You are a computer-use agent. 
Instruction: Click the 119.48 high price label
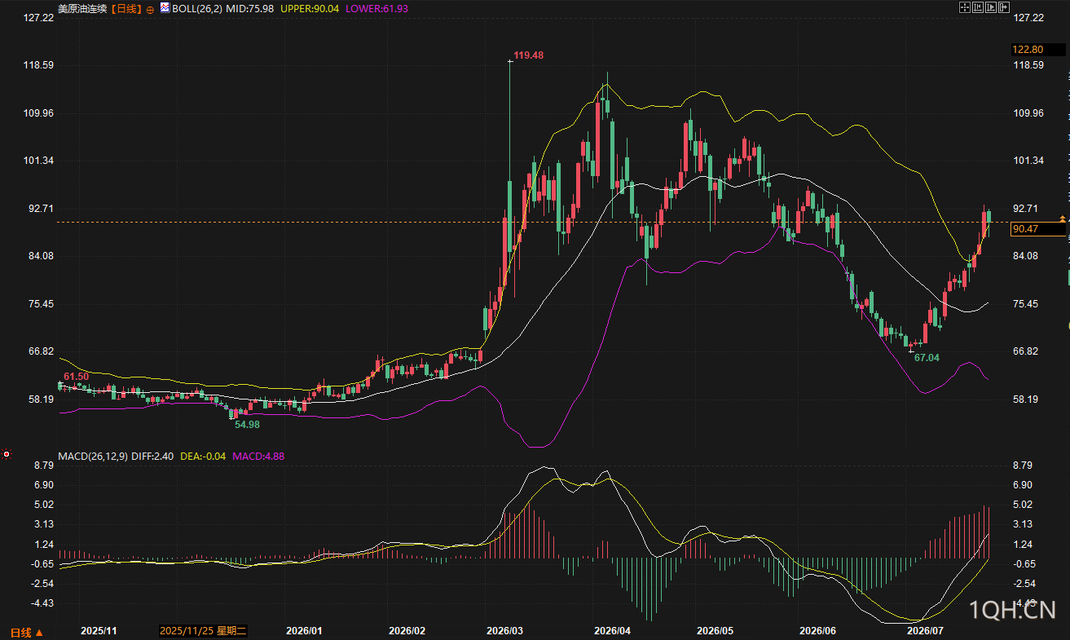point(528,55)
